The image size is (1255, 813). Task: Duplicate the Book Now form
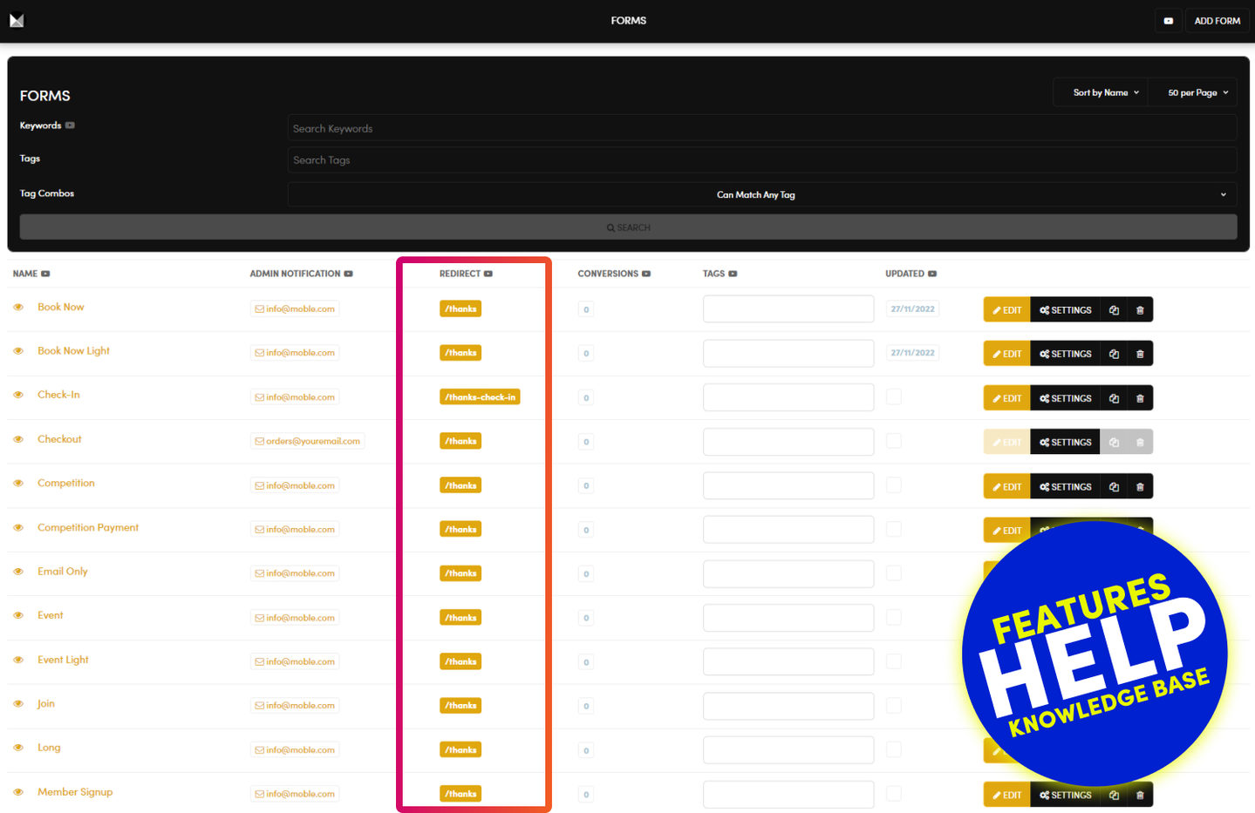(x=1114, y=310)
